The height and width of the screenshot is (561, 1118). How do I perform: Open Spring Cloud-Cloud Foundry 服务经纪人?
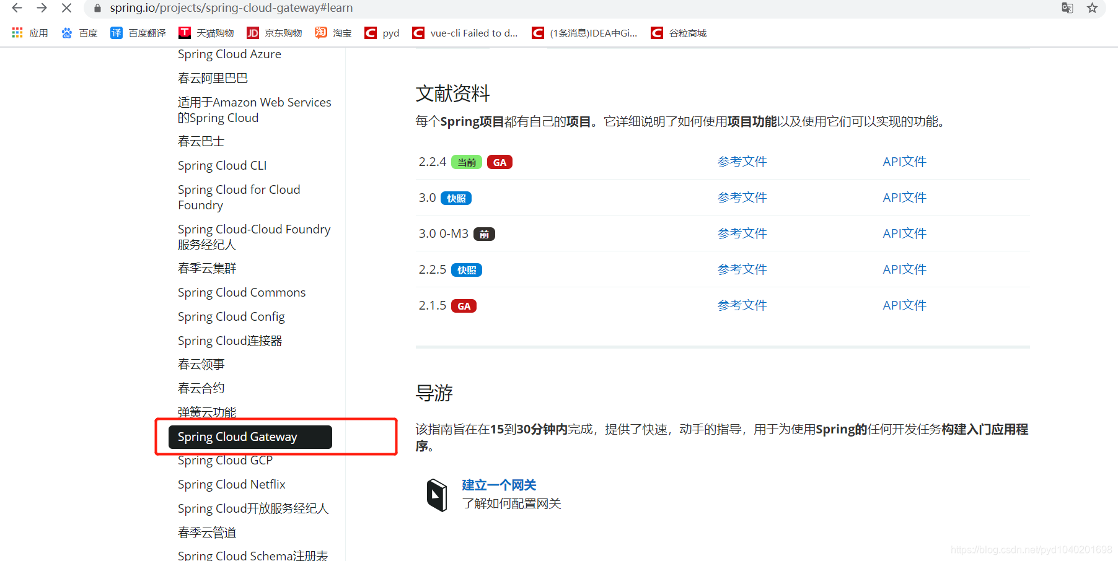(254, 237)
